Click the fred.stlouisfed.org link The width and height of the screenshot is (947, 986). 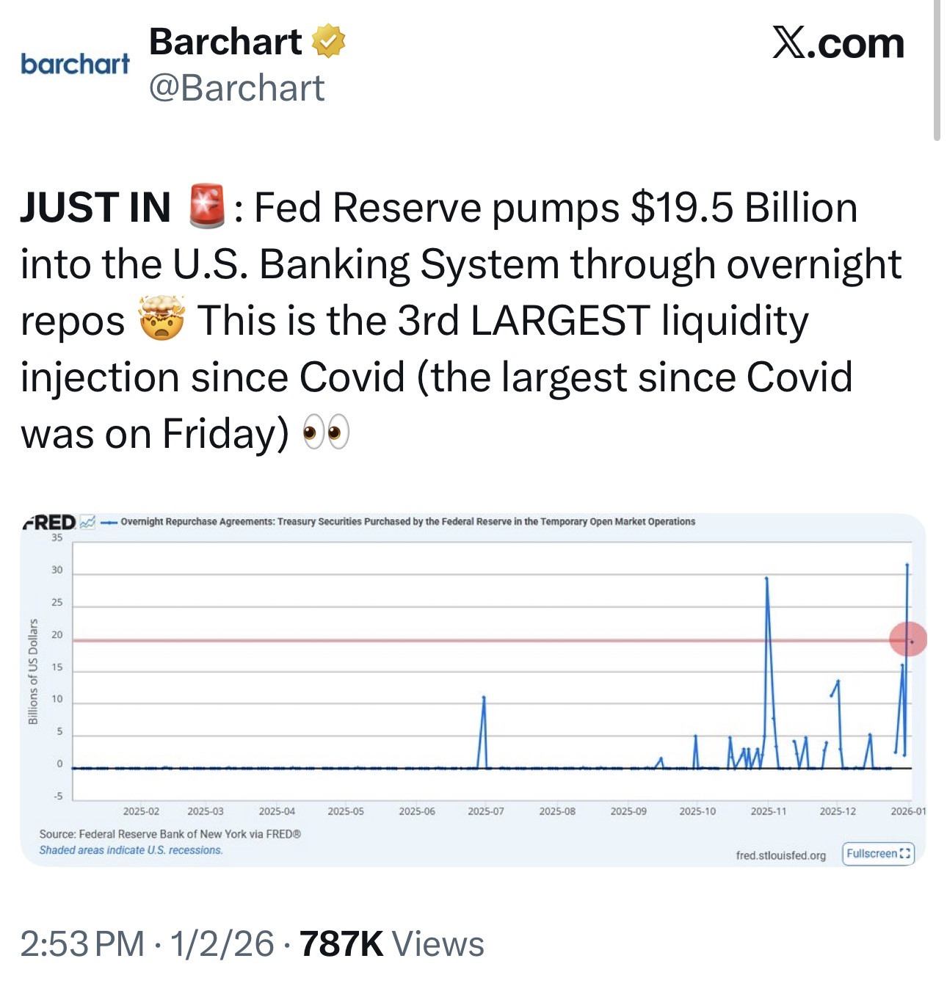click(780, 855)
